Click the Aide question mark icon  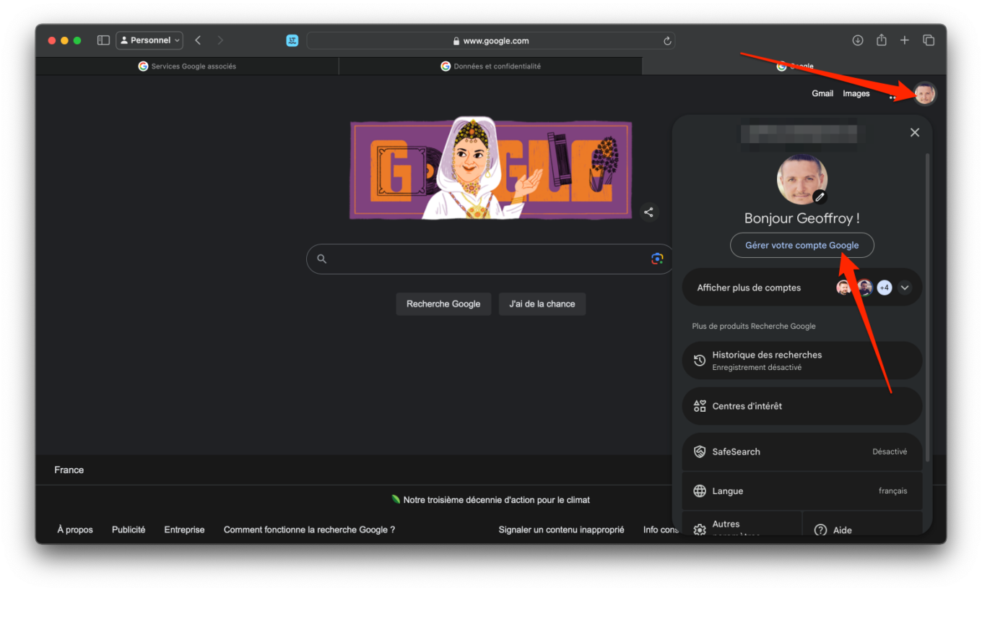tap(820, 530)
